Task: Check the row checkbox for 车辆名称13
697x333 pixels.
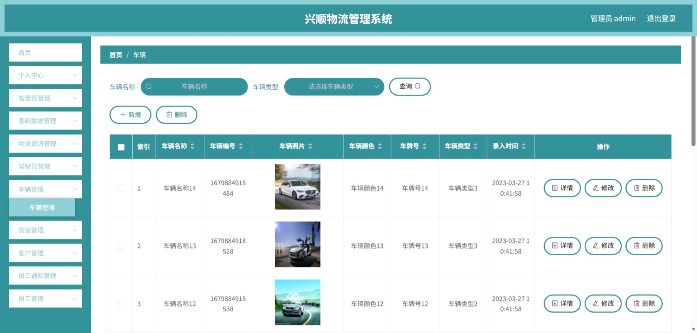Action: coord(120,246)
